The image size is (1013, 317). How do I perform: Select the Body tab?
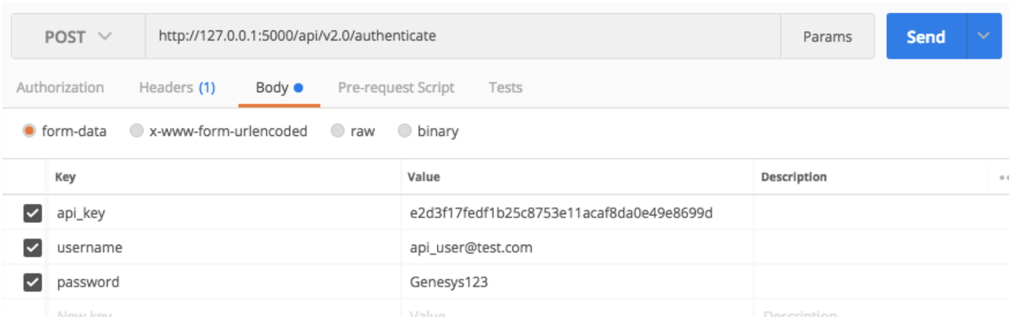pyautogui.click(x=279, y=88)
